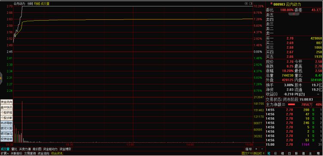Click the 买一 bid price row
The image size is (323, 156).
click(294, 38)
